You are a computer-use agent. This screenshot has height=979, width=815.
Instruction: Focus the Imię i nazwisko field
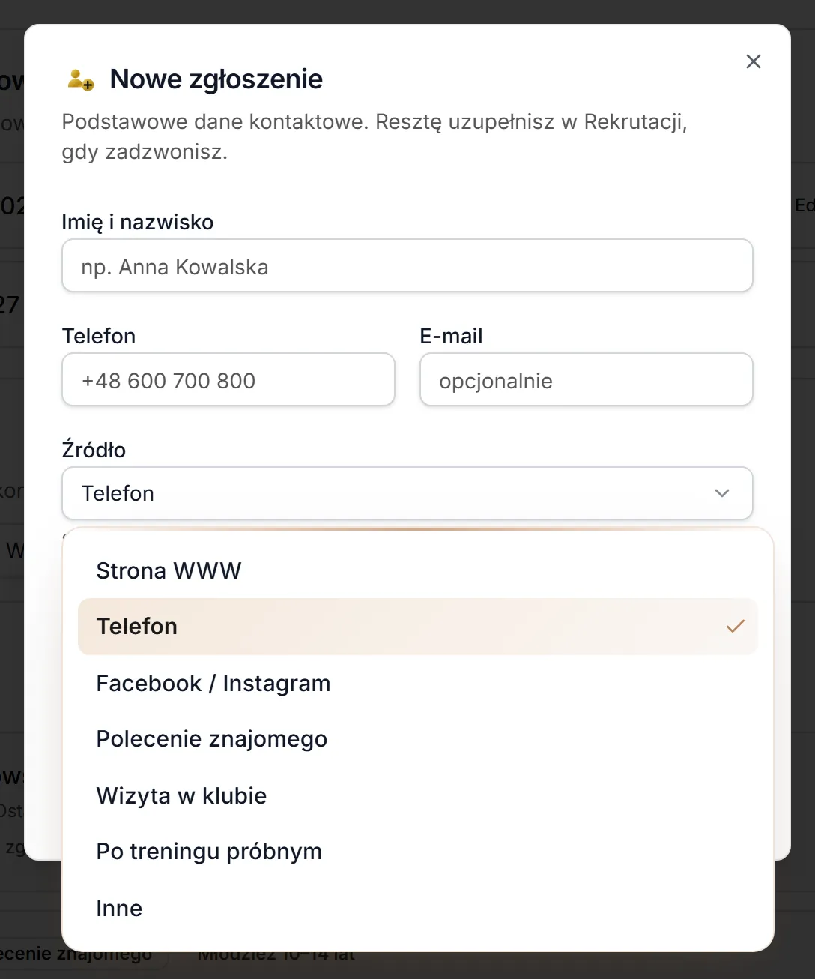tap(407, 265)
